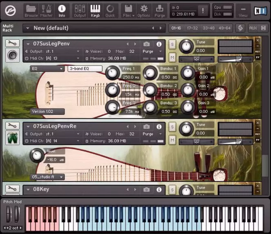
Task: Click the Kontakt logo at top-left
Action: [x=10, y=10]
